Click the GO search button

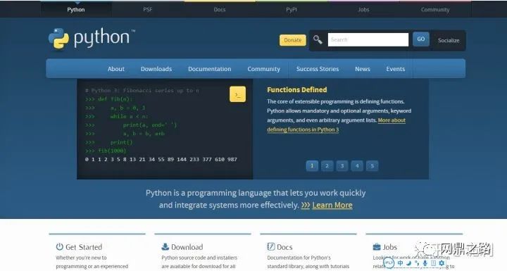tap(421, 39)
